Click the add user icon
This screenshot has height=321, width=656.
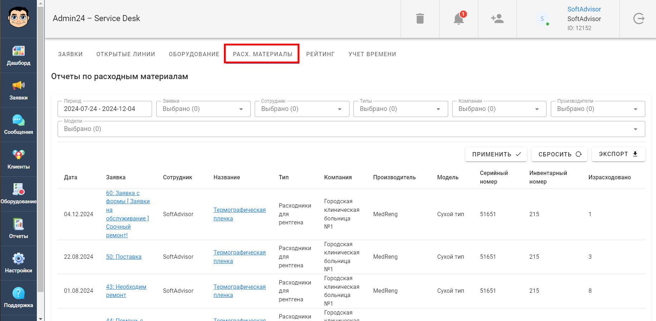pos(497,19)
